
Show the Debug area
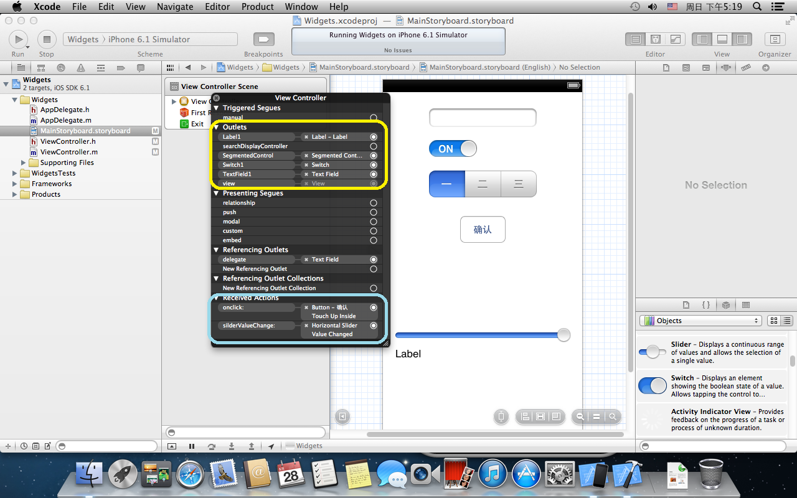(722, 39)
